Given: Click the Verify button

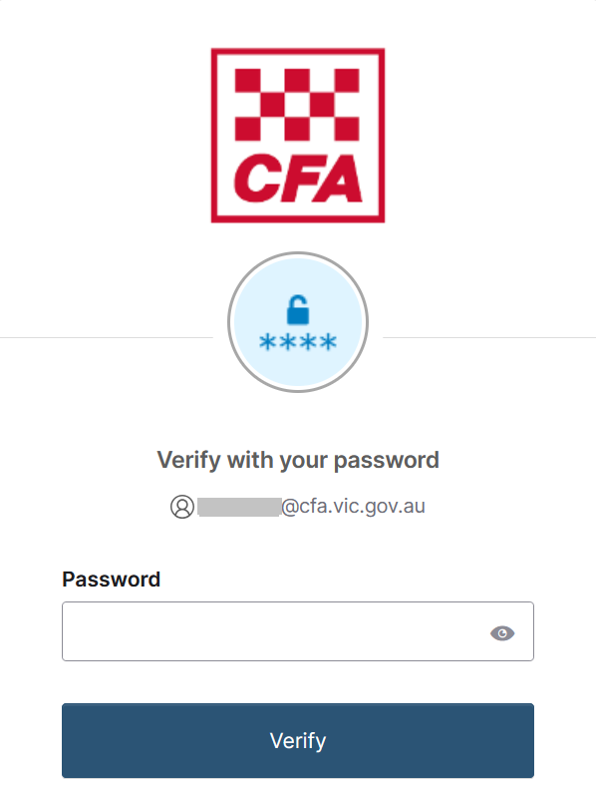Looking at the screenshot, I should coord(298,741).
